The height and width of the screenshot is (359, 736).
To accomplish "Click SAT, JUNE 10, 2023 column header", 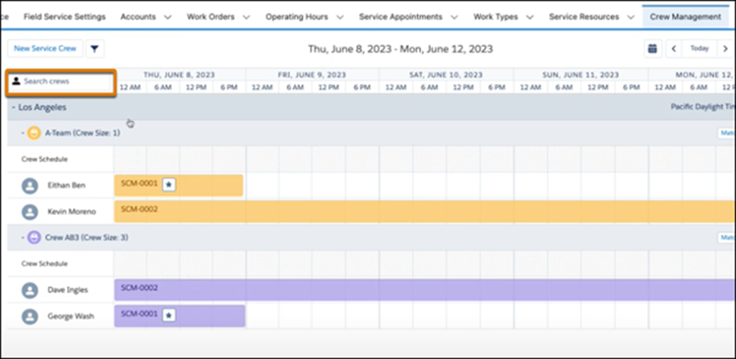I will [x=446, y=74].
